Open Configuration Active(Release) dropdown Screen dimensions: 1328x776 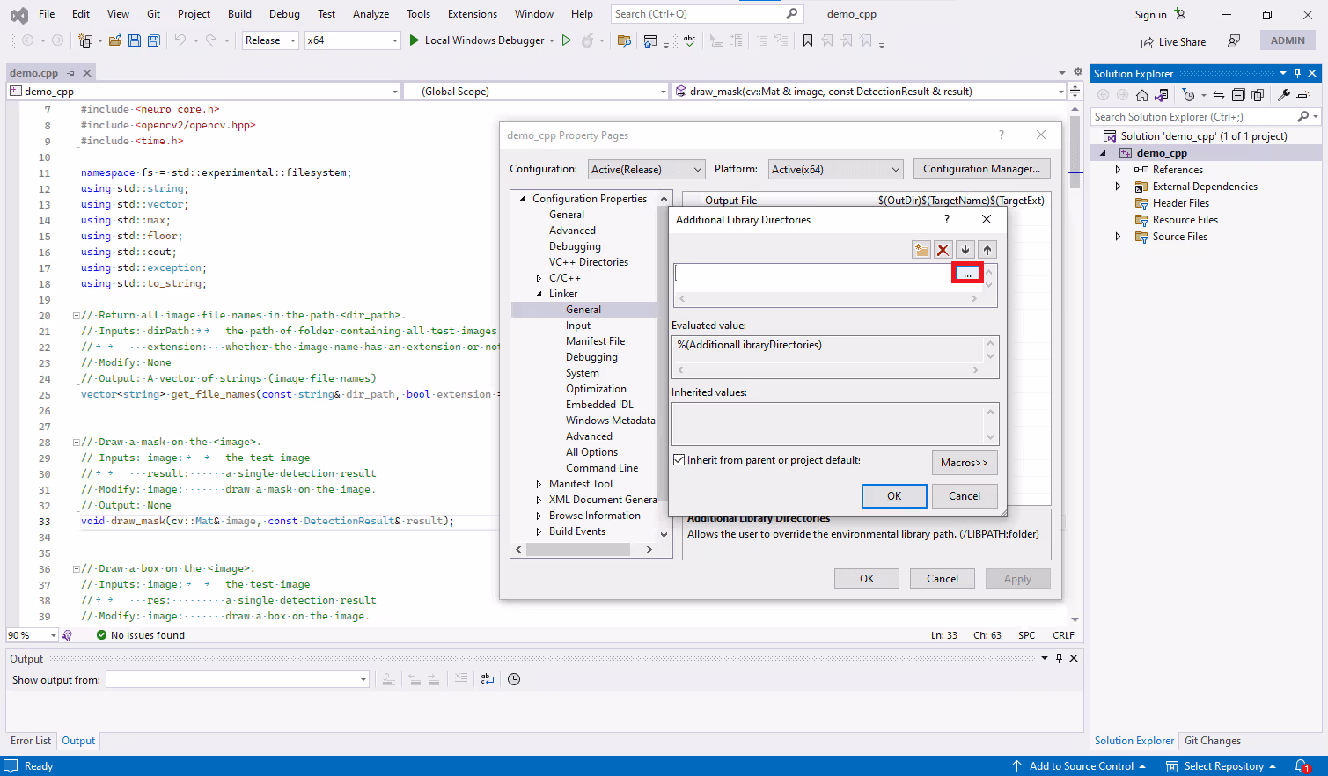(x=647, y=169)
